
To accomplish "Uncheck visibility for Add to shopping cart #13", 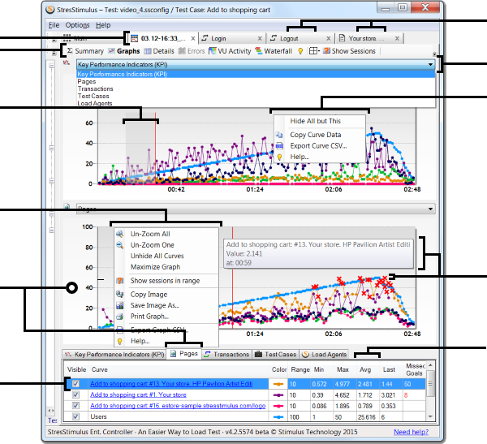I will point(75,384).
